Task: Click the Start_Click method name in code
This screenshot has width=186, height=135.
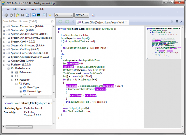Action: coord(78,29)
